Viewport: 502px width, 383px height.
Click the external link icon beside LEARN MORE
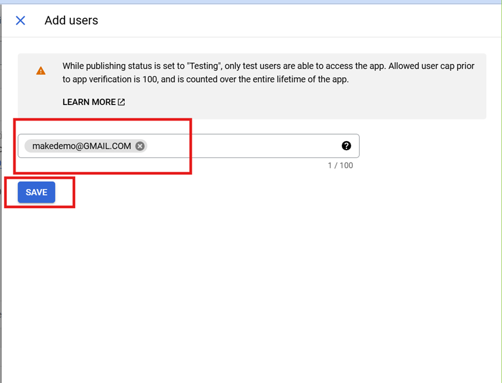pos(121,102)
